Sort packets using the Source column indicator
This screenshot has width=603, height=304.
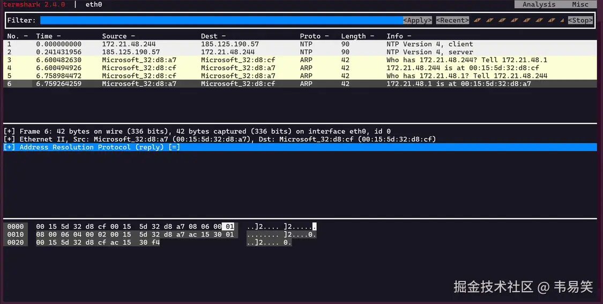[133, 36]
